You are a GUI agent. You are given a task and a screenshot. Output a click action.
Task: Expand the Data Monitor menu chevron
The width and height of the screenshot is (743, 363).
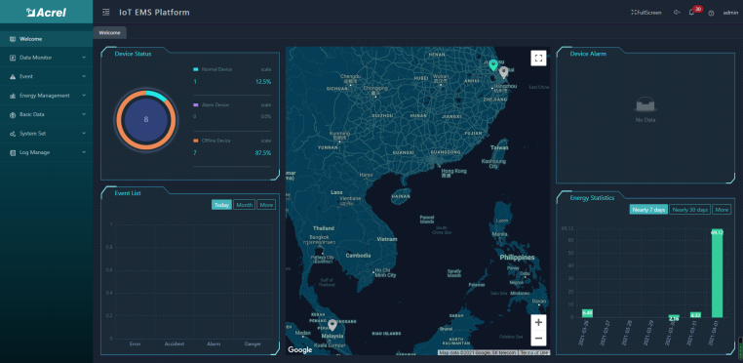click(x=84, y=58)
